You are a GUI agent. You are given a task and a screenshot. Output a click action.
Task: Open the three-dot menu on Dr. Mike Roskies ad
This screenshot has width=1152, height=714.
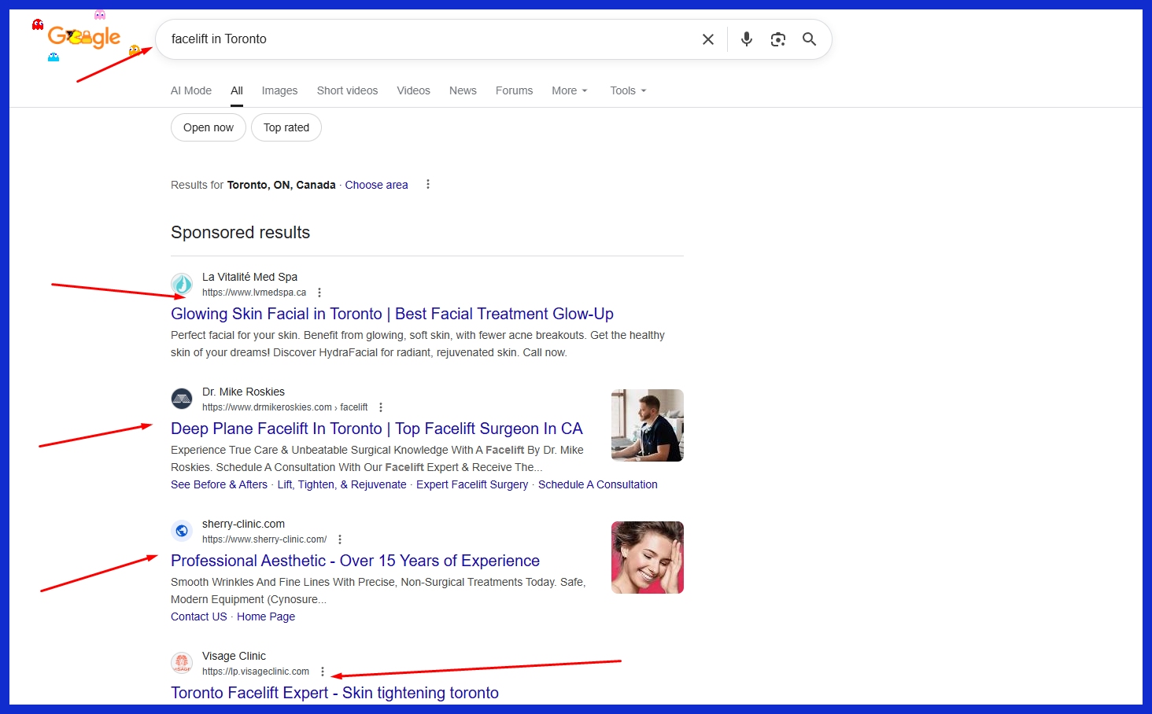click(380, 407)
